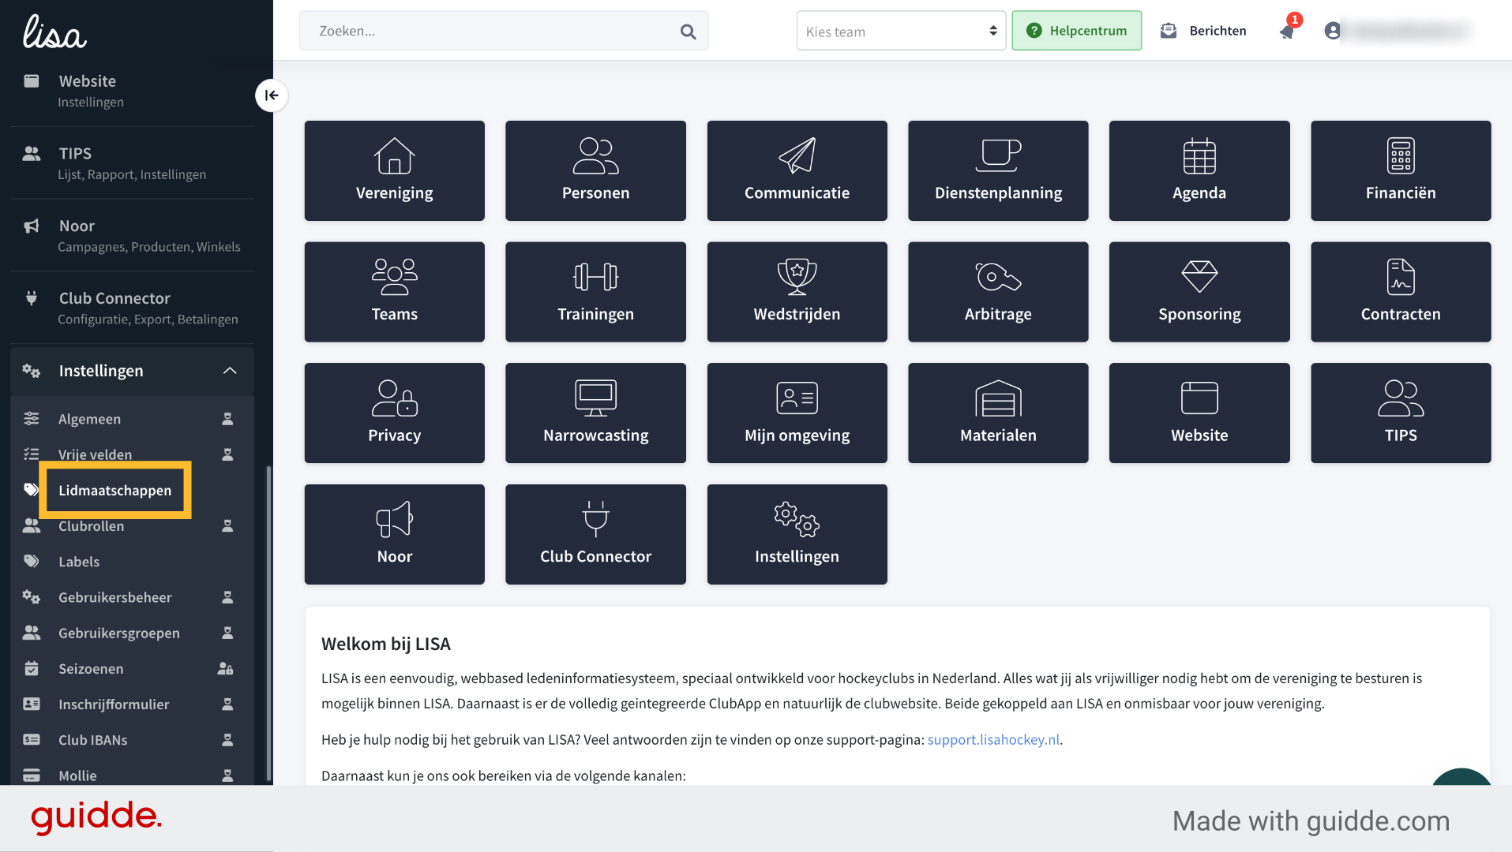Open the Website tile in grid
Image resolution: width=1512 pixels, height=852 pixels.
[x=1199, y=413]
